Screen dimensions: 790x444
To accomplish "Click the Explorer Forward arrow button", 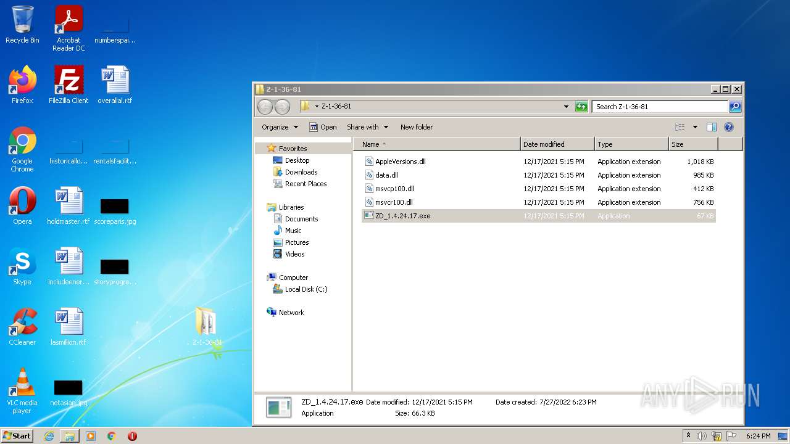I will (282, 107).
